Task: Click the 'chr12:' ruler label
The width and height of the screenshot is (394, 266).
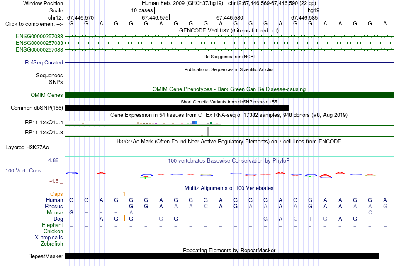Action: [x=55, y=17]
